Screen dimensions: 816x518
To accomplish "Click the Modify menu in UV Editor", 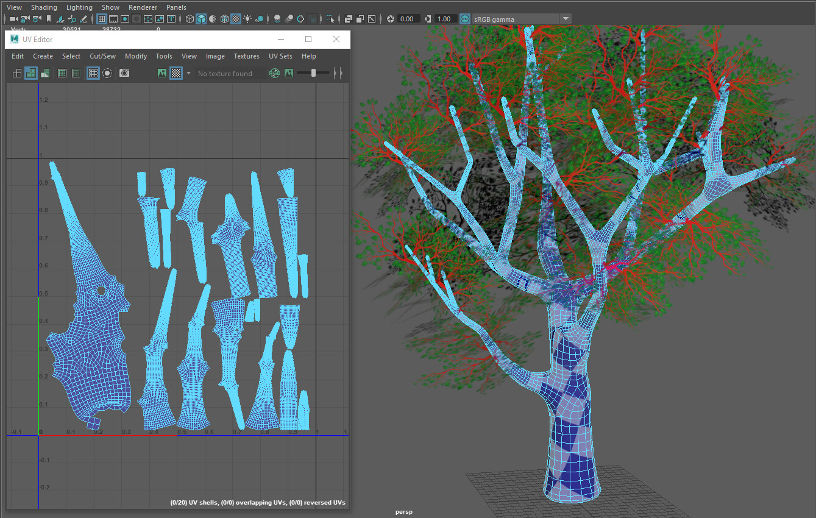I will (136, 56).
